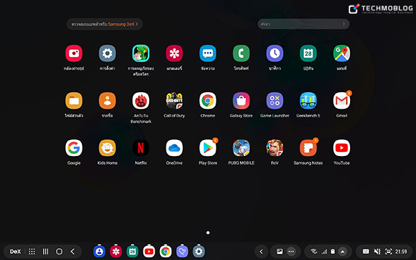Open the blue Contacts icon in taskbar

(99, 251)
